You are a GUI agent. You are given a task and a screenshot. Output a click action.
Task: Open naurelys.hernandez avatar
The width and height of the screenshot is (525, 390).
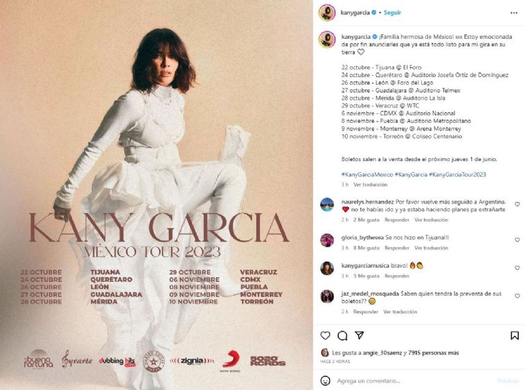327,204
